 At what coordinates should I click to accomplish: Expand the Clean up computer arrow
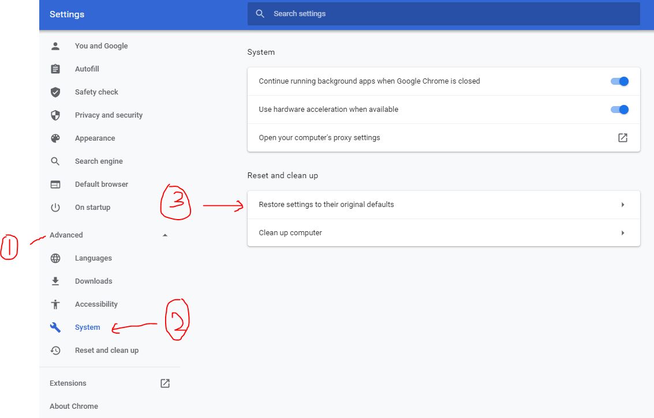(x=623, y=233)
